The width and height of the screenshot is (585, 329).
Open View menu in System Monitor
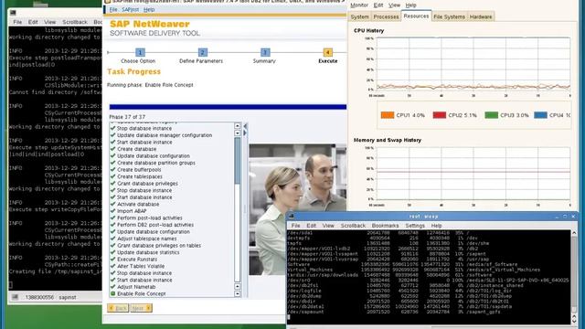(x=394, y=5)
